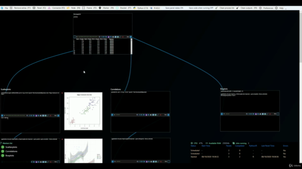Close the Scatterplots code panel with red X
Image resolution: width=302 pixels, height=169 pixels.
pyautogui.click(x=62, y=93)
